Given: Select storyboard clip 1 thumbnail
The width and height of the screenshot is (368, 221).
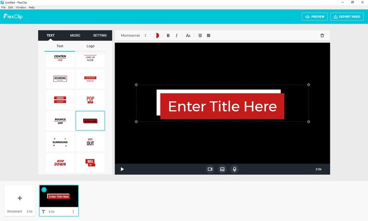Looking at the screenshot, I should [x=59, y=196].
